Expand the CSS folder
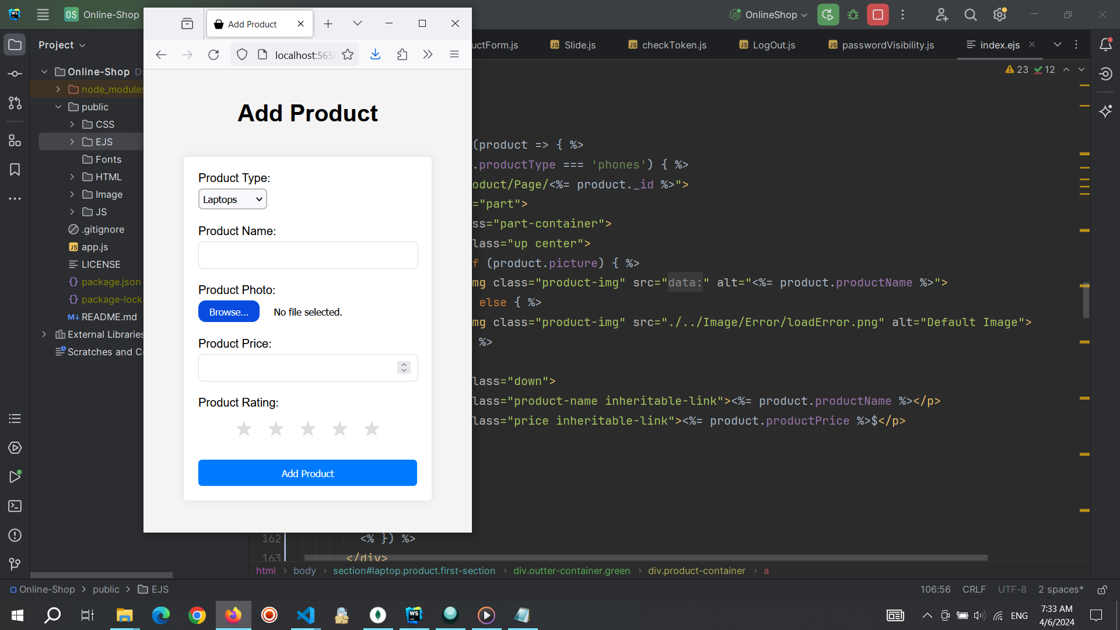This screenshot has height=630, width=1120. pos(72,124)
